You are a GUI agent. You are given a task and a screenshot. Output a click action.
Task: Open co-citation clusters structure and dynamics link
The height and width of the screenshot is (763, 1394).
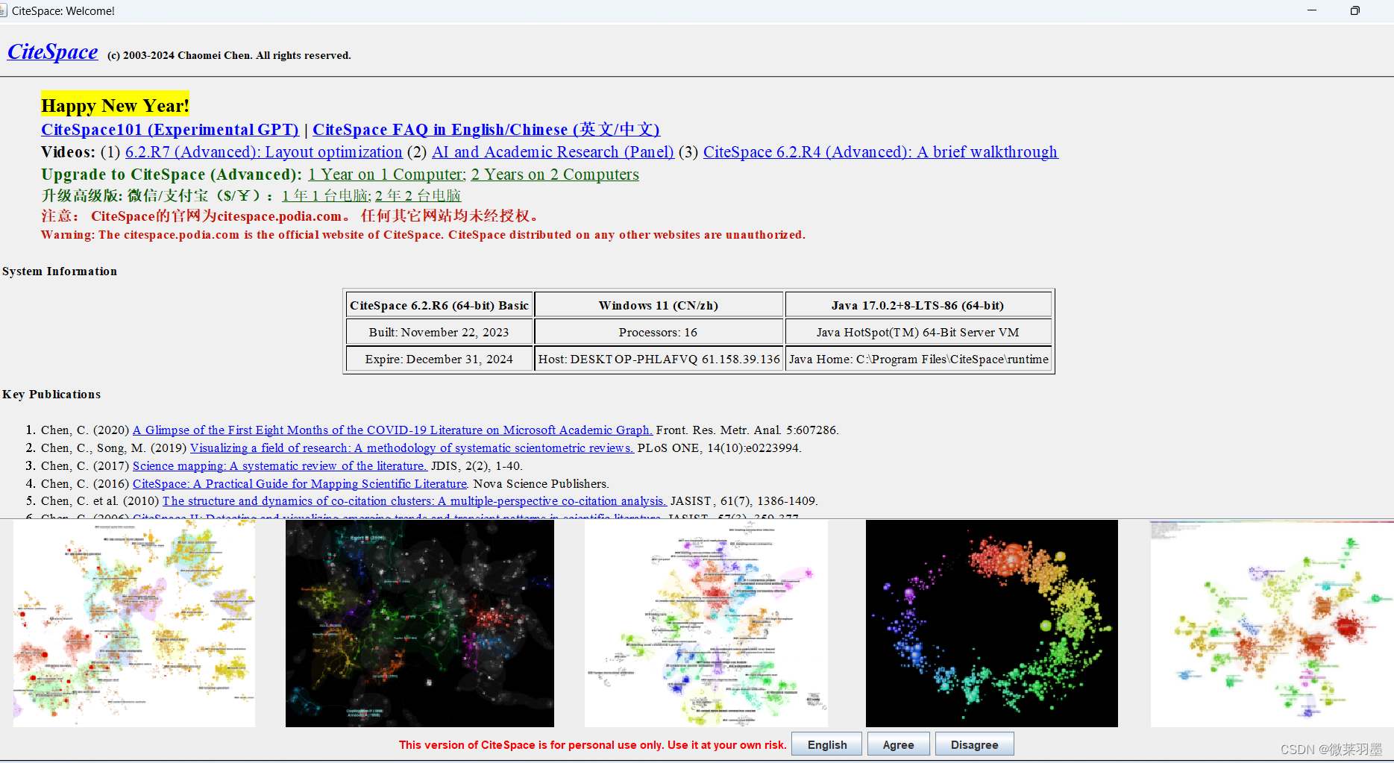tap(414, 501)
